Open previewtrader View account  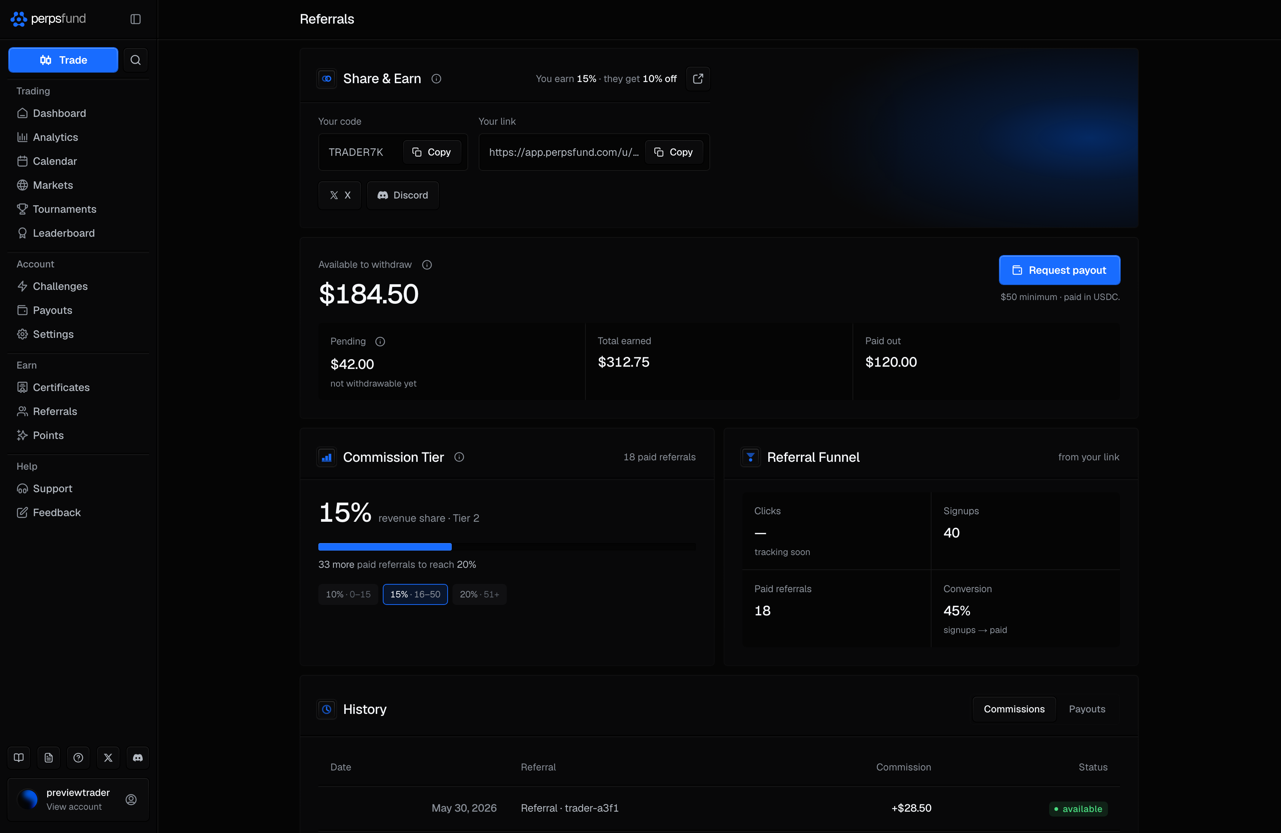click(x=78, y=800)
